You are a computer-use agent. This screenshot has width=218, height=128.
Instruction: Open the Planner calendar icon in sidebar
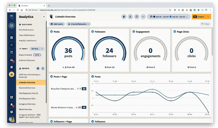click(x=12, y=52)
